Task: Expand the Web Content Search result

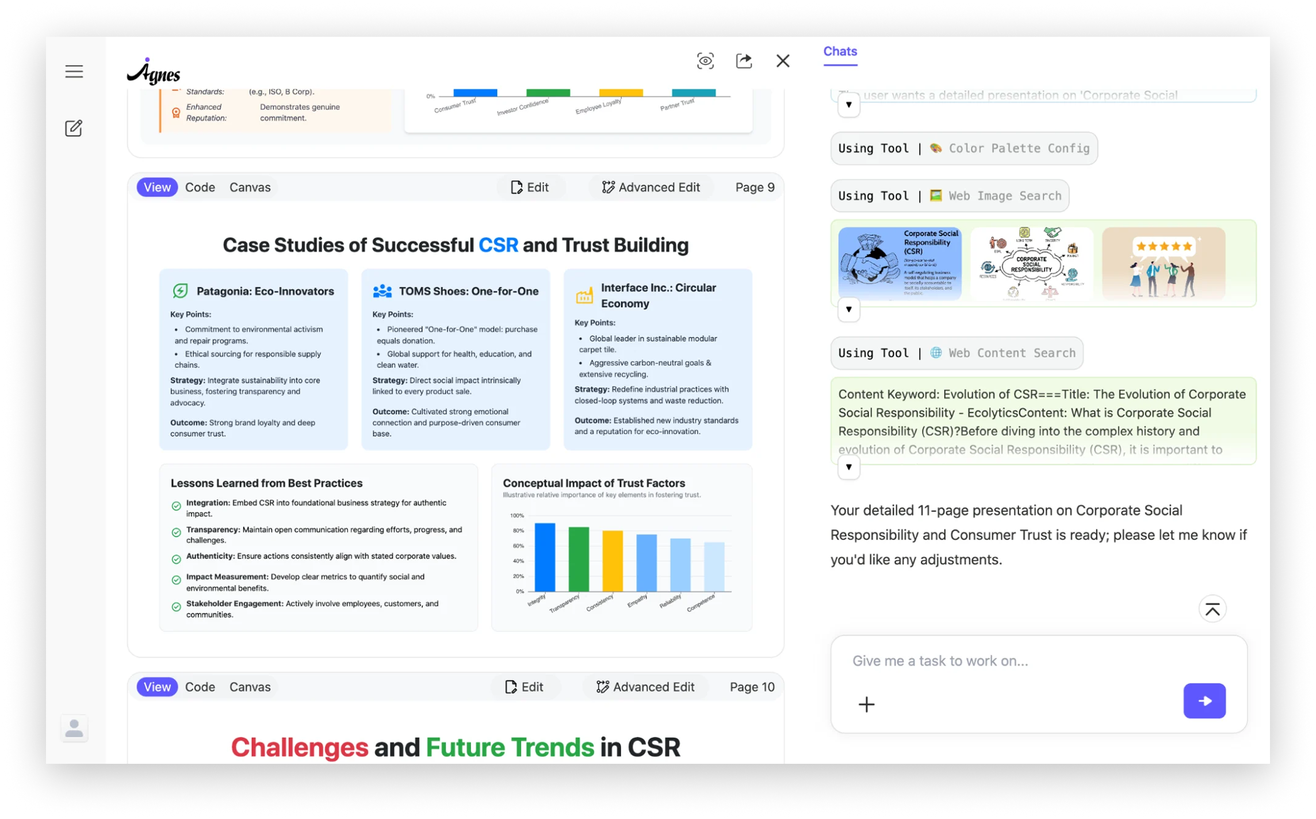Action: pyautogui.click(x=848, y=467)
